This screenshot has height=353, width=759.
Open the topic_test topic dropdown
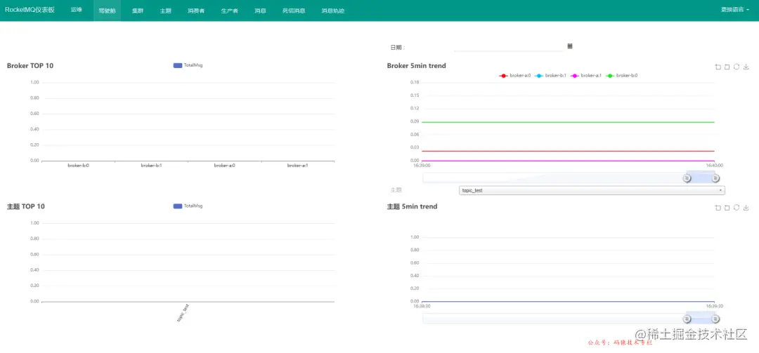(592, 190)
